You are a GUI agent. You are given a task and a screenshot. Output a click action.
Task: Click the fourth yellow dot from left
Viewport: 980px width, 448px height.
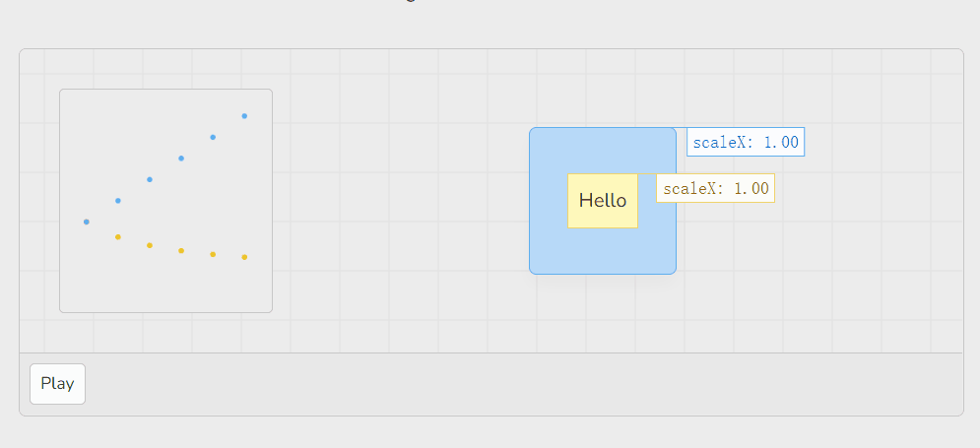[213, 255]
